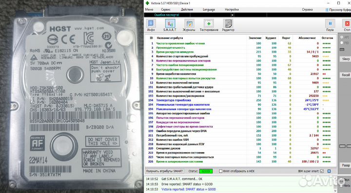Click the Ошибка паспорта! status text
351x193 pixels.
point(167,15)
